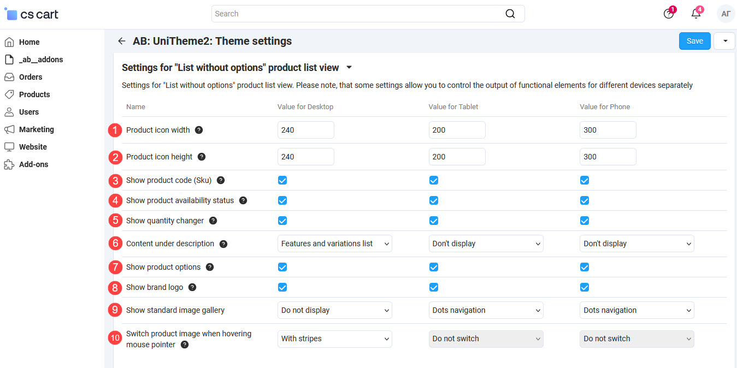Go to Marketing in the sidebar

point(36,129)
